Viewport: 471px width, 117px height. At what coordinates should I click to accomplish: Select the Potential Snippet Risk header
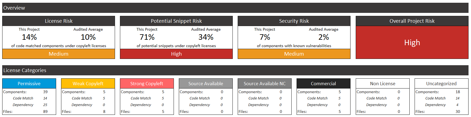[176, 21]
